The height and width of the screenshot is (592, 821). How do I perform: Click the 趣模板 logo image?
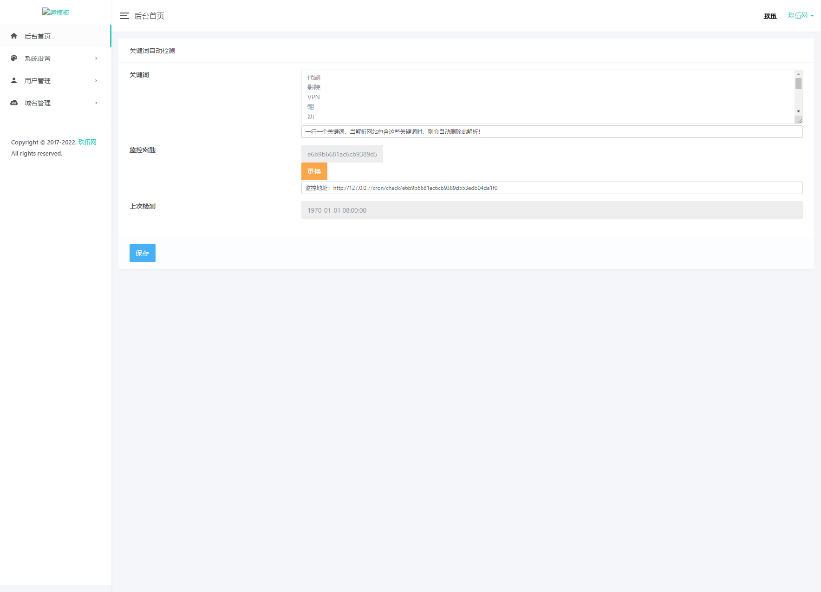pos(56,13)
